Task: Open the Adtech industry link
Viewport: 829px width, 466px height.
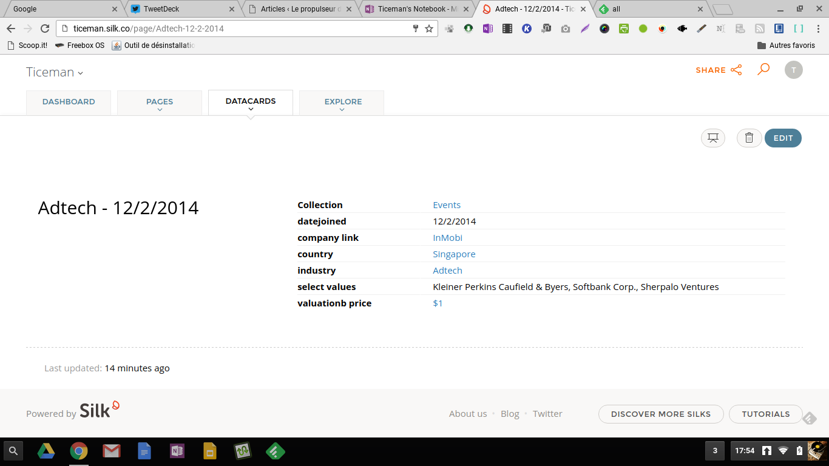Action: pyautogui.click(x=447, y=271)
